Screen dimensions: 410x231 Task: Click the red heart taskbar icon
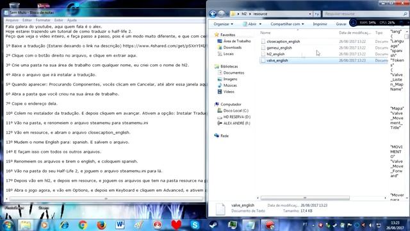176,225
